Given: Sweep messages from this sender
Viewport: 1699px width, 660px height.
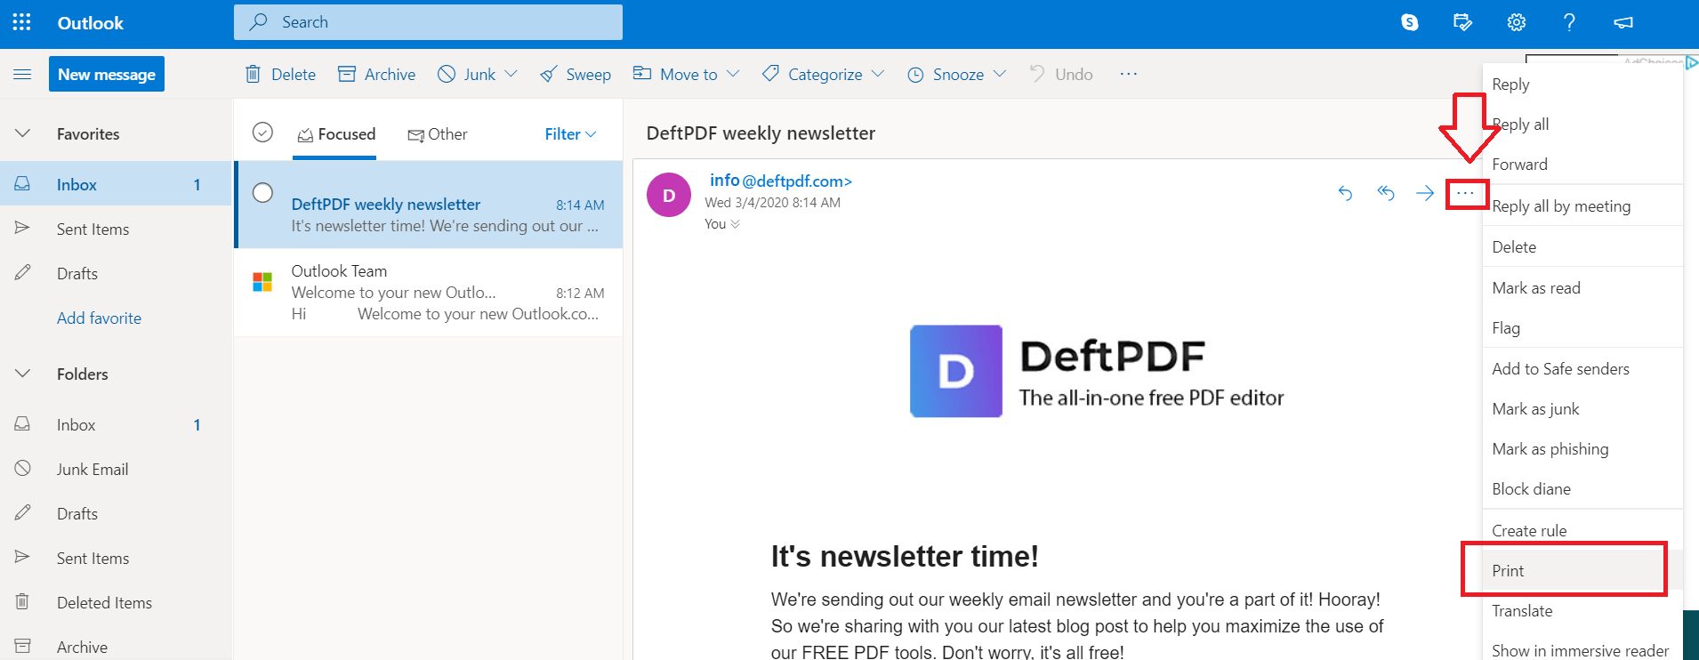Looking at the screenshot, I should (576, 75).
